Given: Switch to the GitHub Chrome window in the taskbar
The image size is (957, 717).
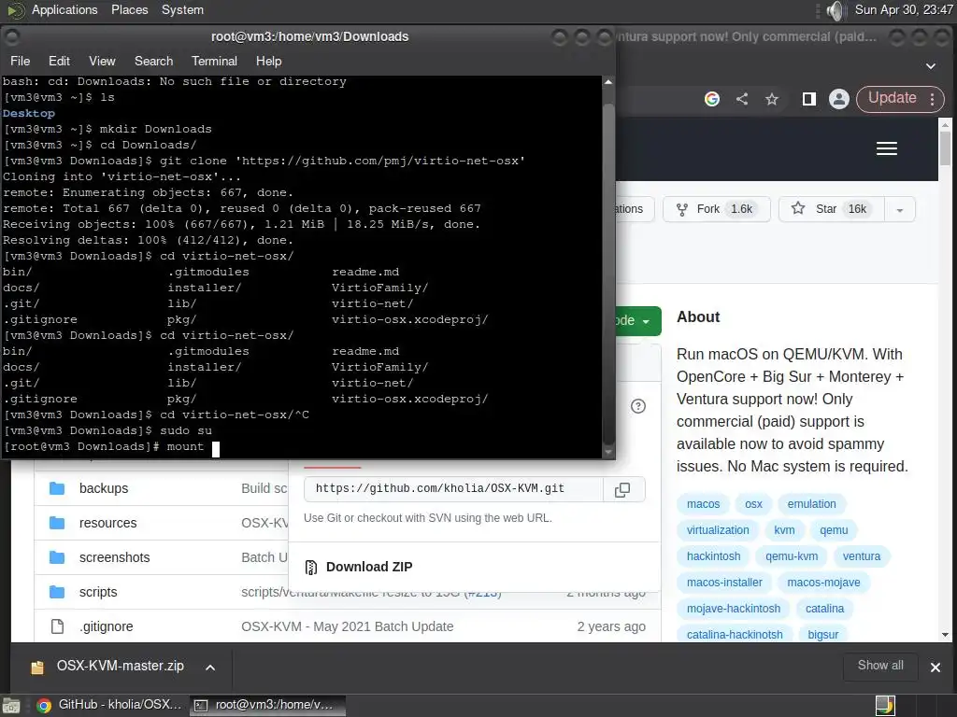Looking at the screenshot, I should (109, 705).
